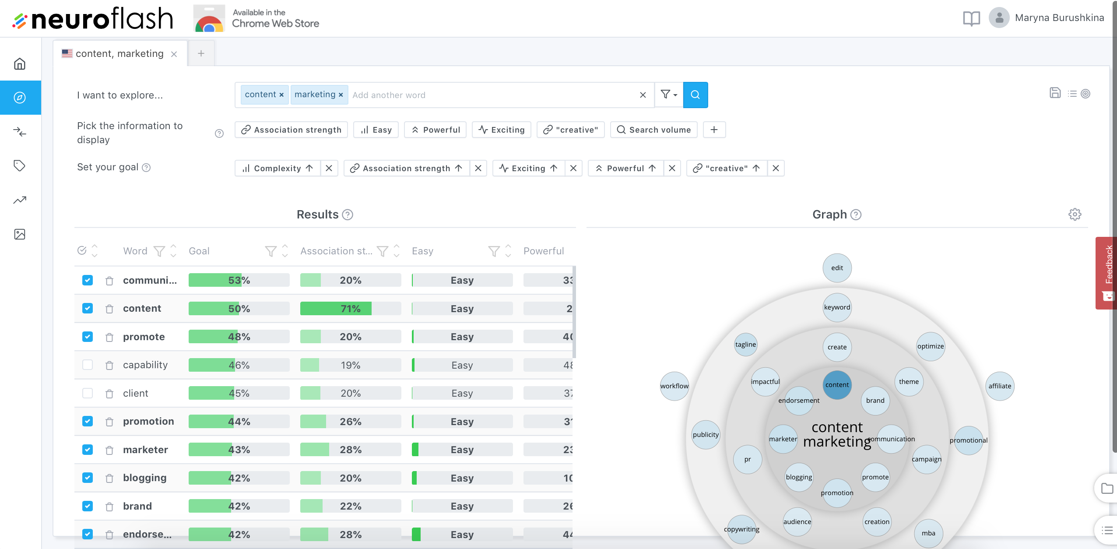Clear all words from the explore field

[x=643, y=95]
